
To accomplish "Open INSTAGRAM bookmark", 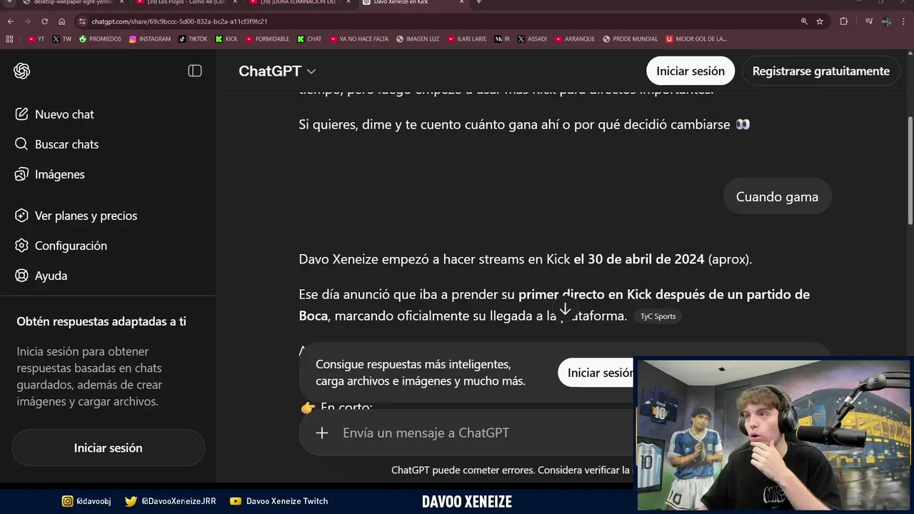I will 150,39.
